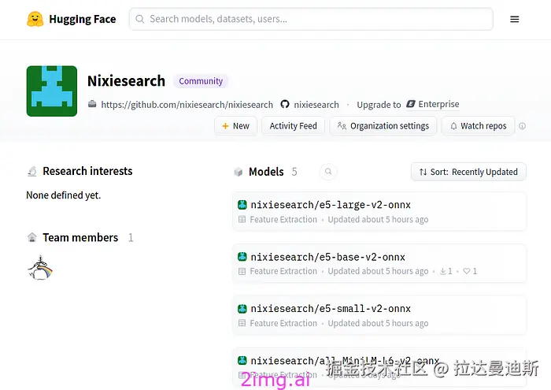Image resolution: width=551 pixels, height=390 pixels.
Task: Click the Models search magnifier icon
Action: (x=328, y=172)
